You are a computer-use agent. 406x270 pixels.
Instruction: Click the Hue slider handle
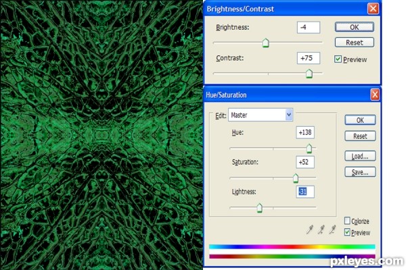click(x=309, y=148)
